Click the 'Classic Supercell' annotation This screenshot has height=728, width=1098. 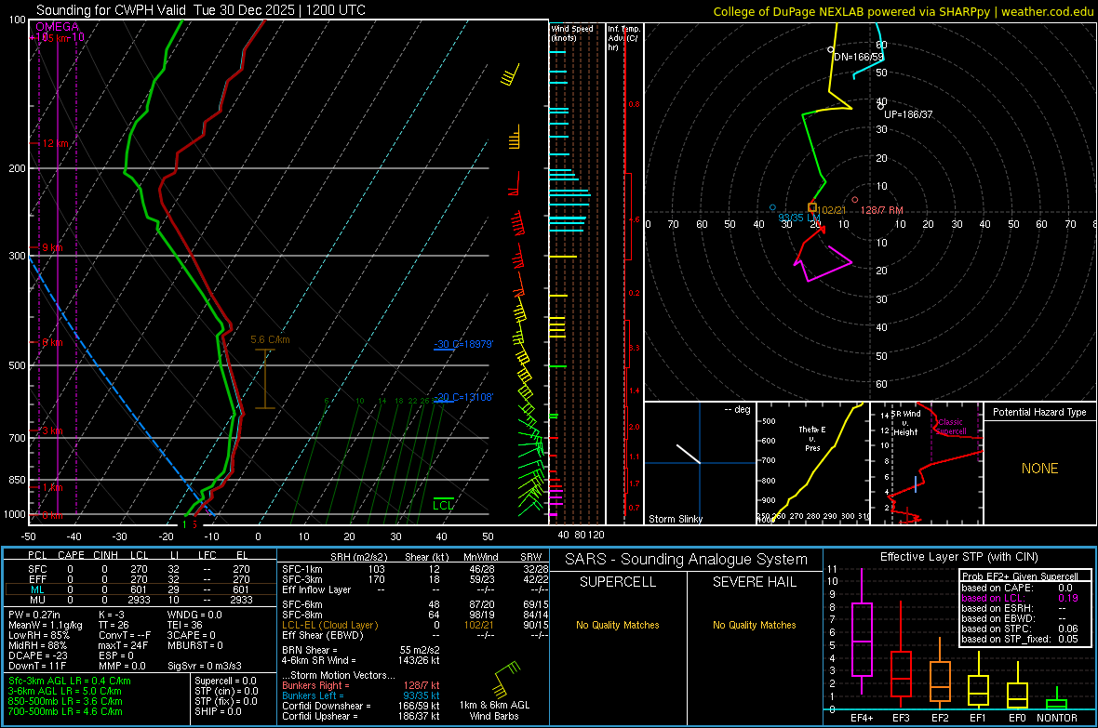(x=950, y=427)
